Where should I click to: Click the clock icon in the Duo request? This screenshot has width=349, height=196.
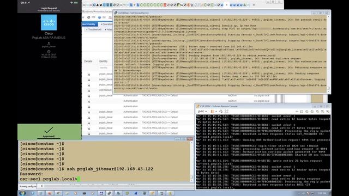[49, 52]
